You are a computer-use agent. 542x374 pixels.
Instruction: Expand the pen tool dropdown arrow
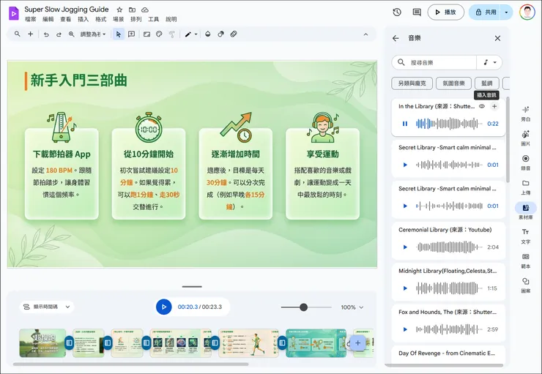(x=196, y=34)
